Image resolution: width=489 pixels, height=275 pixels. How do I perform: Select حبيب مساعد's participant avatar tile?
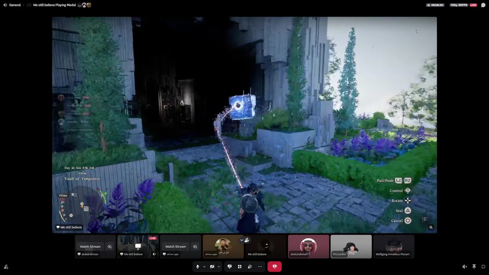223,246
